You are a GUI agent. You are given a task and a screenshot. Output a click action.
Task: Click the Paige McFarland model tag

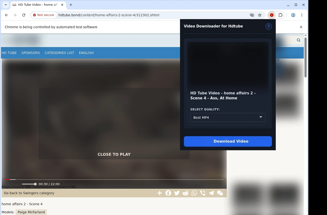click(31, 212)
